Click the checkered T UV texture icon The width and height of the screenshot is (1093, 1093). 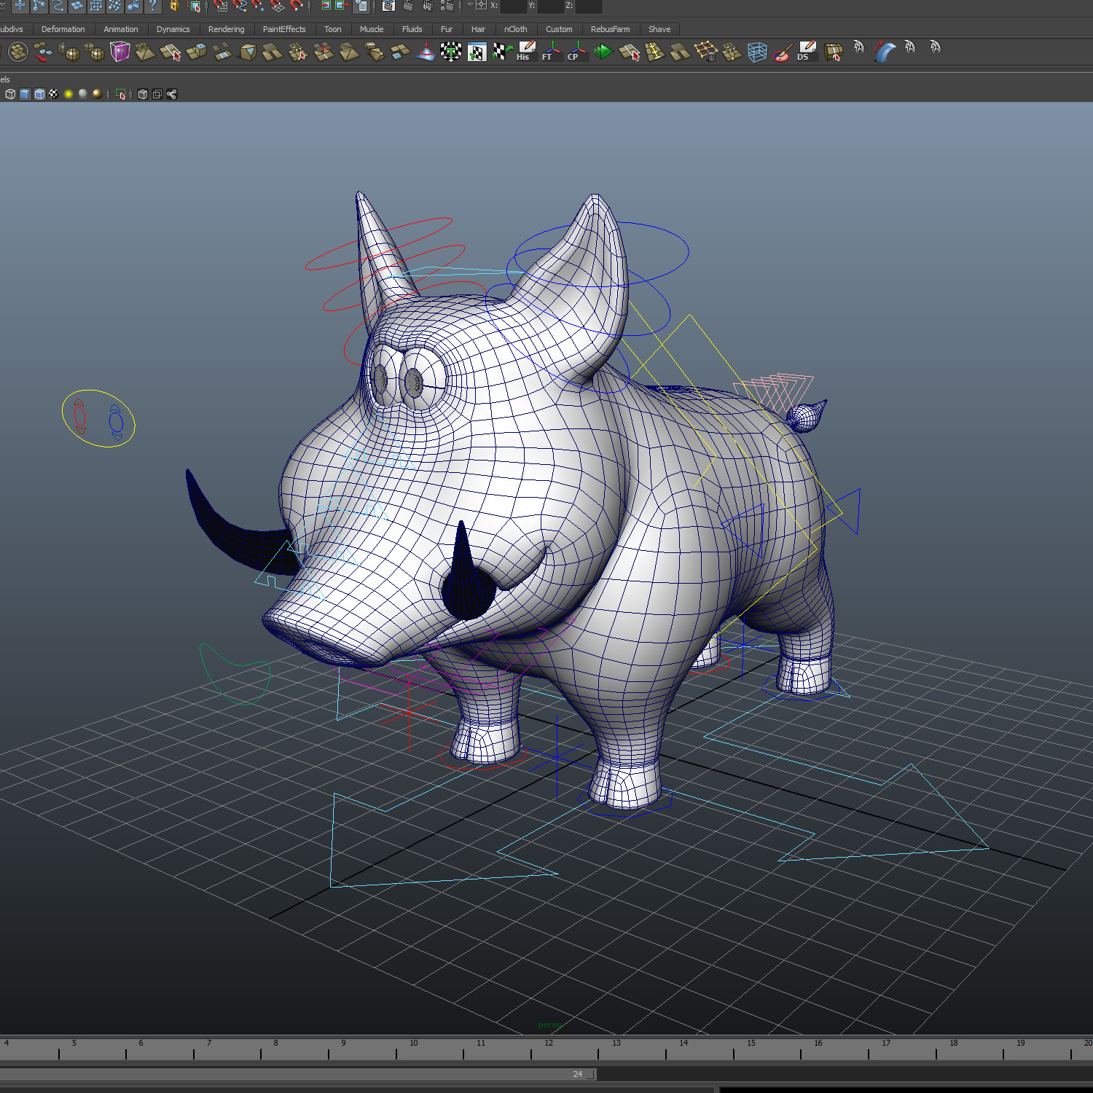point(451,52)
